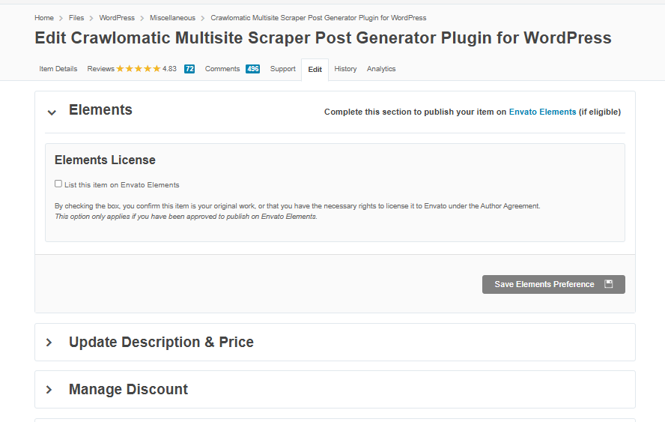The image size is (665, 422).
Task: Tick the List this item on Envato Elements checkbox
Action: click(x=58, y=184)
